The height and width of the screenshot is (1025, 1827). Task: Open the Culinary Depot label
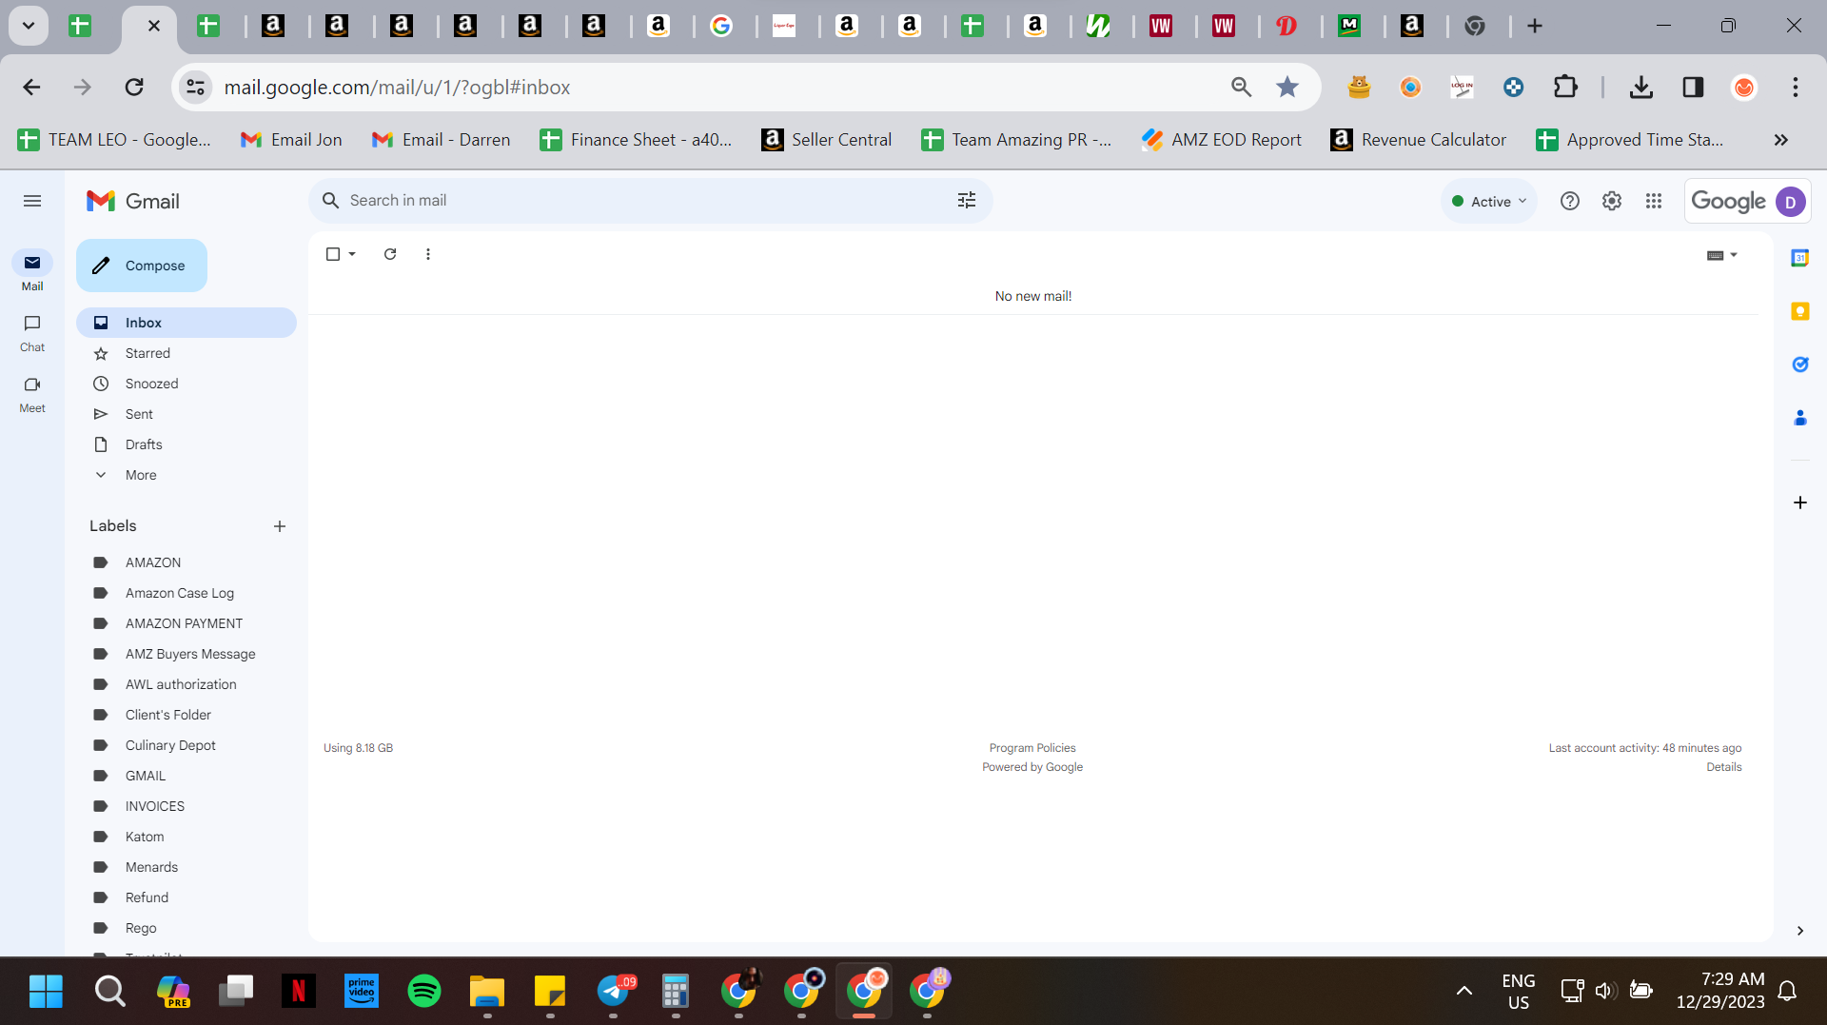(x=187, y=745)
